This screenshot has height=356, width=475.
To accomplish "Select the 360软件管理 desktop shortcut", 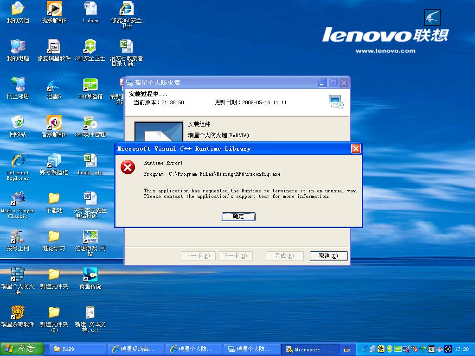I will 90,126.
